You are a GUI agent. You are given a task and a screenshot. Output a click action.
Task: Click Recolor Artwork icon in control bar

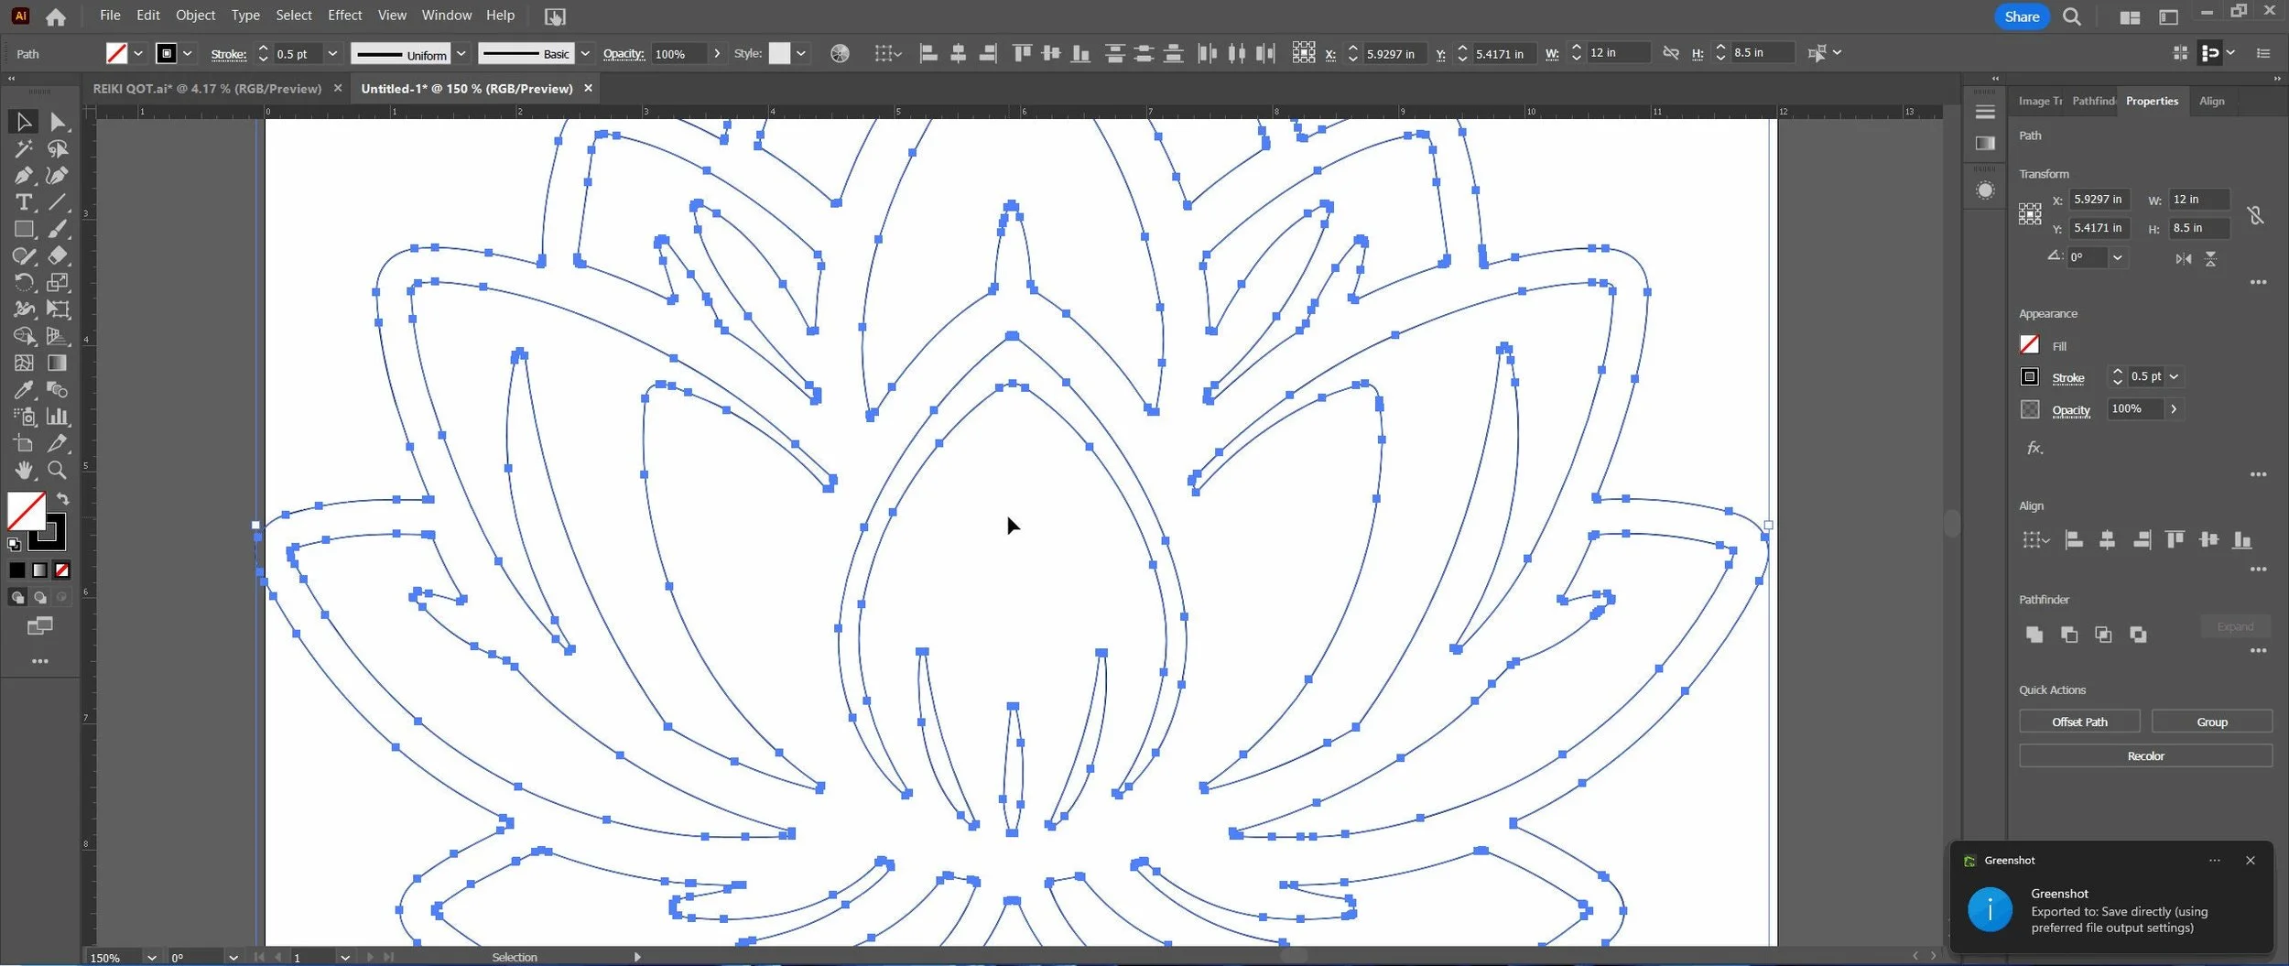(x=840, y=54)
